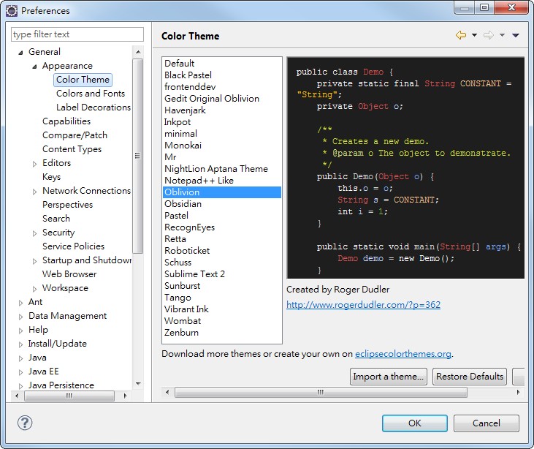Choose the frontenddev theme
Image resolution: width=534 pixels, height=449 pixels.
click(x=222, y=87)
